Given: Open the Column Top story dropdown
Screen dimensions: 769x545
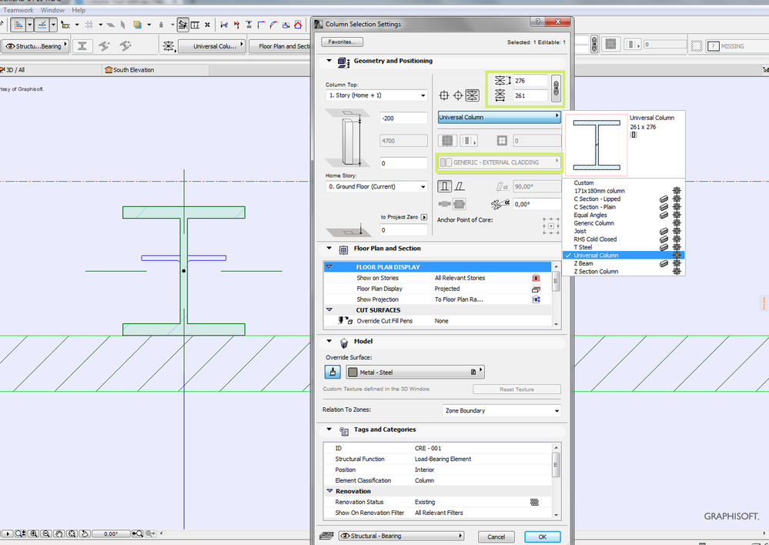Looking at the screenshot, I should coord(376,95).
